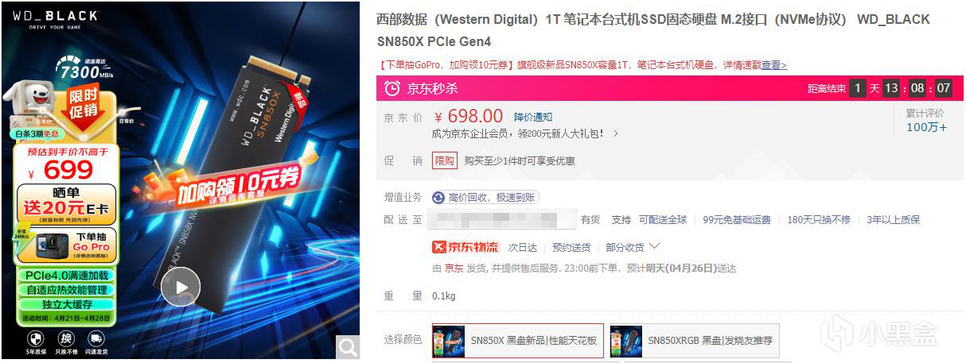Select SN850X 黑盘新品 color option
966x363 pixels.
click(518, 341)
